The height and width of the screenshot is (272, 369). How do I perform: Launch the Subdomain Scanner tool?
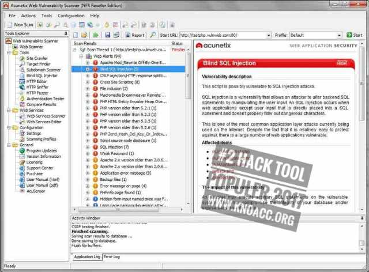click(x=43, y=70)
